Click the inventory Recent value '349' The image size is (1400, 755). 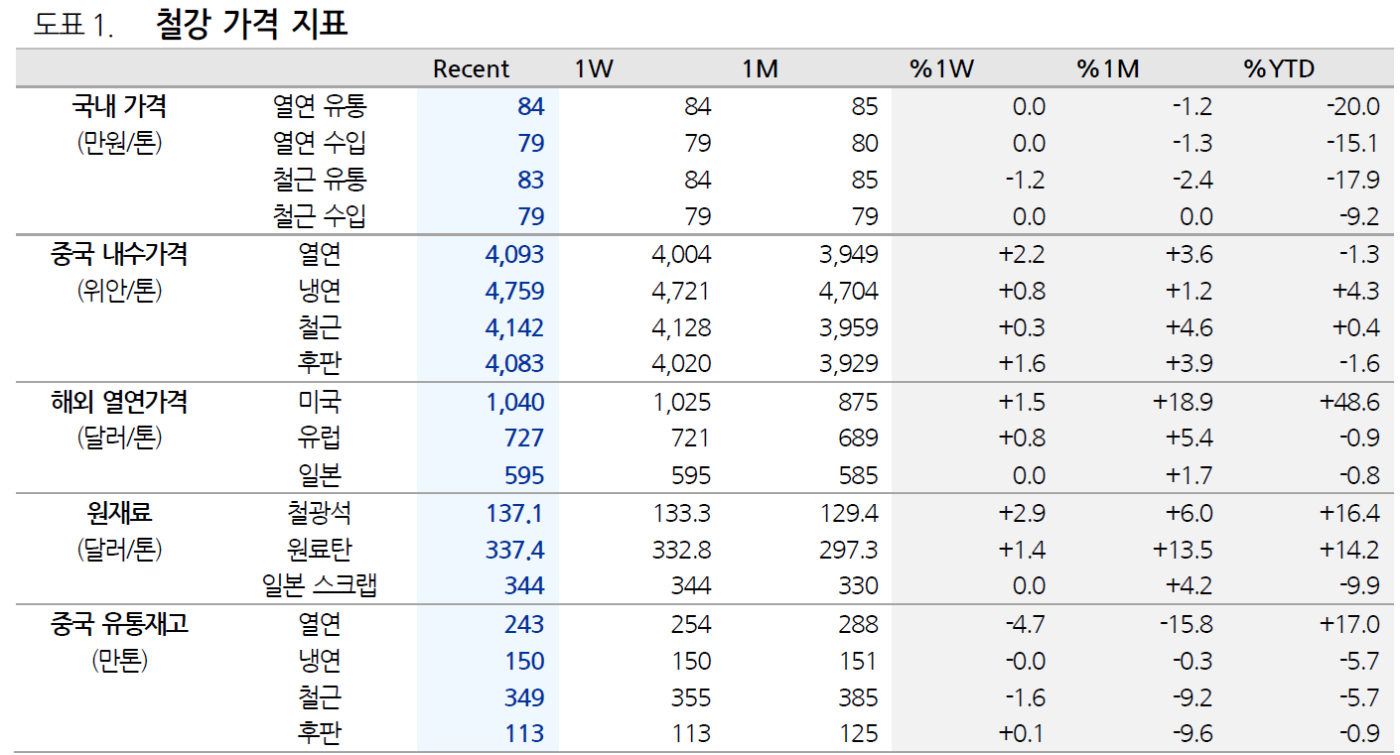click(x=524, y=697)
